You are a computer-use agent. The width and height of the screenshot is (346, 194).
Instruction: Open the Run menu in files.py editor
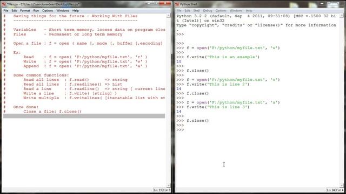(36, 11)
